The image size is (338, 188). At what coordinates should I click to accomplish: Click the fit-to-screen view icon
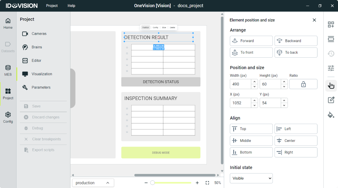[x=207, y=183]
